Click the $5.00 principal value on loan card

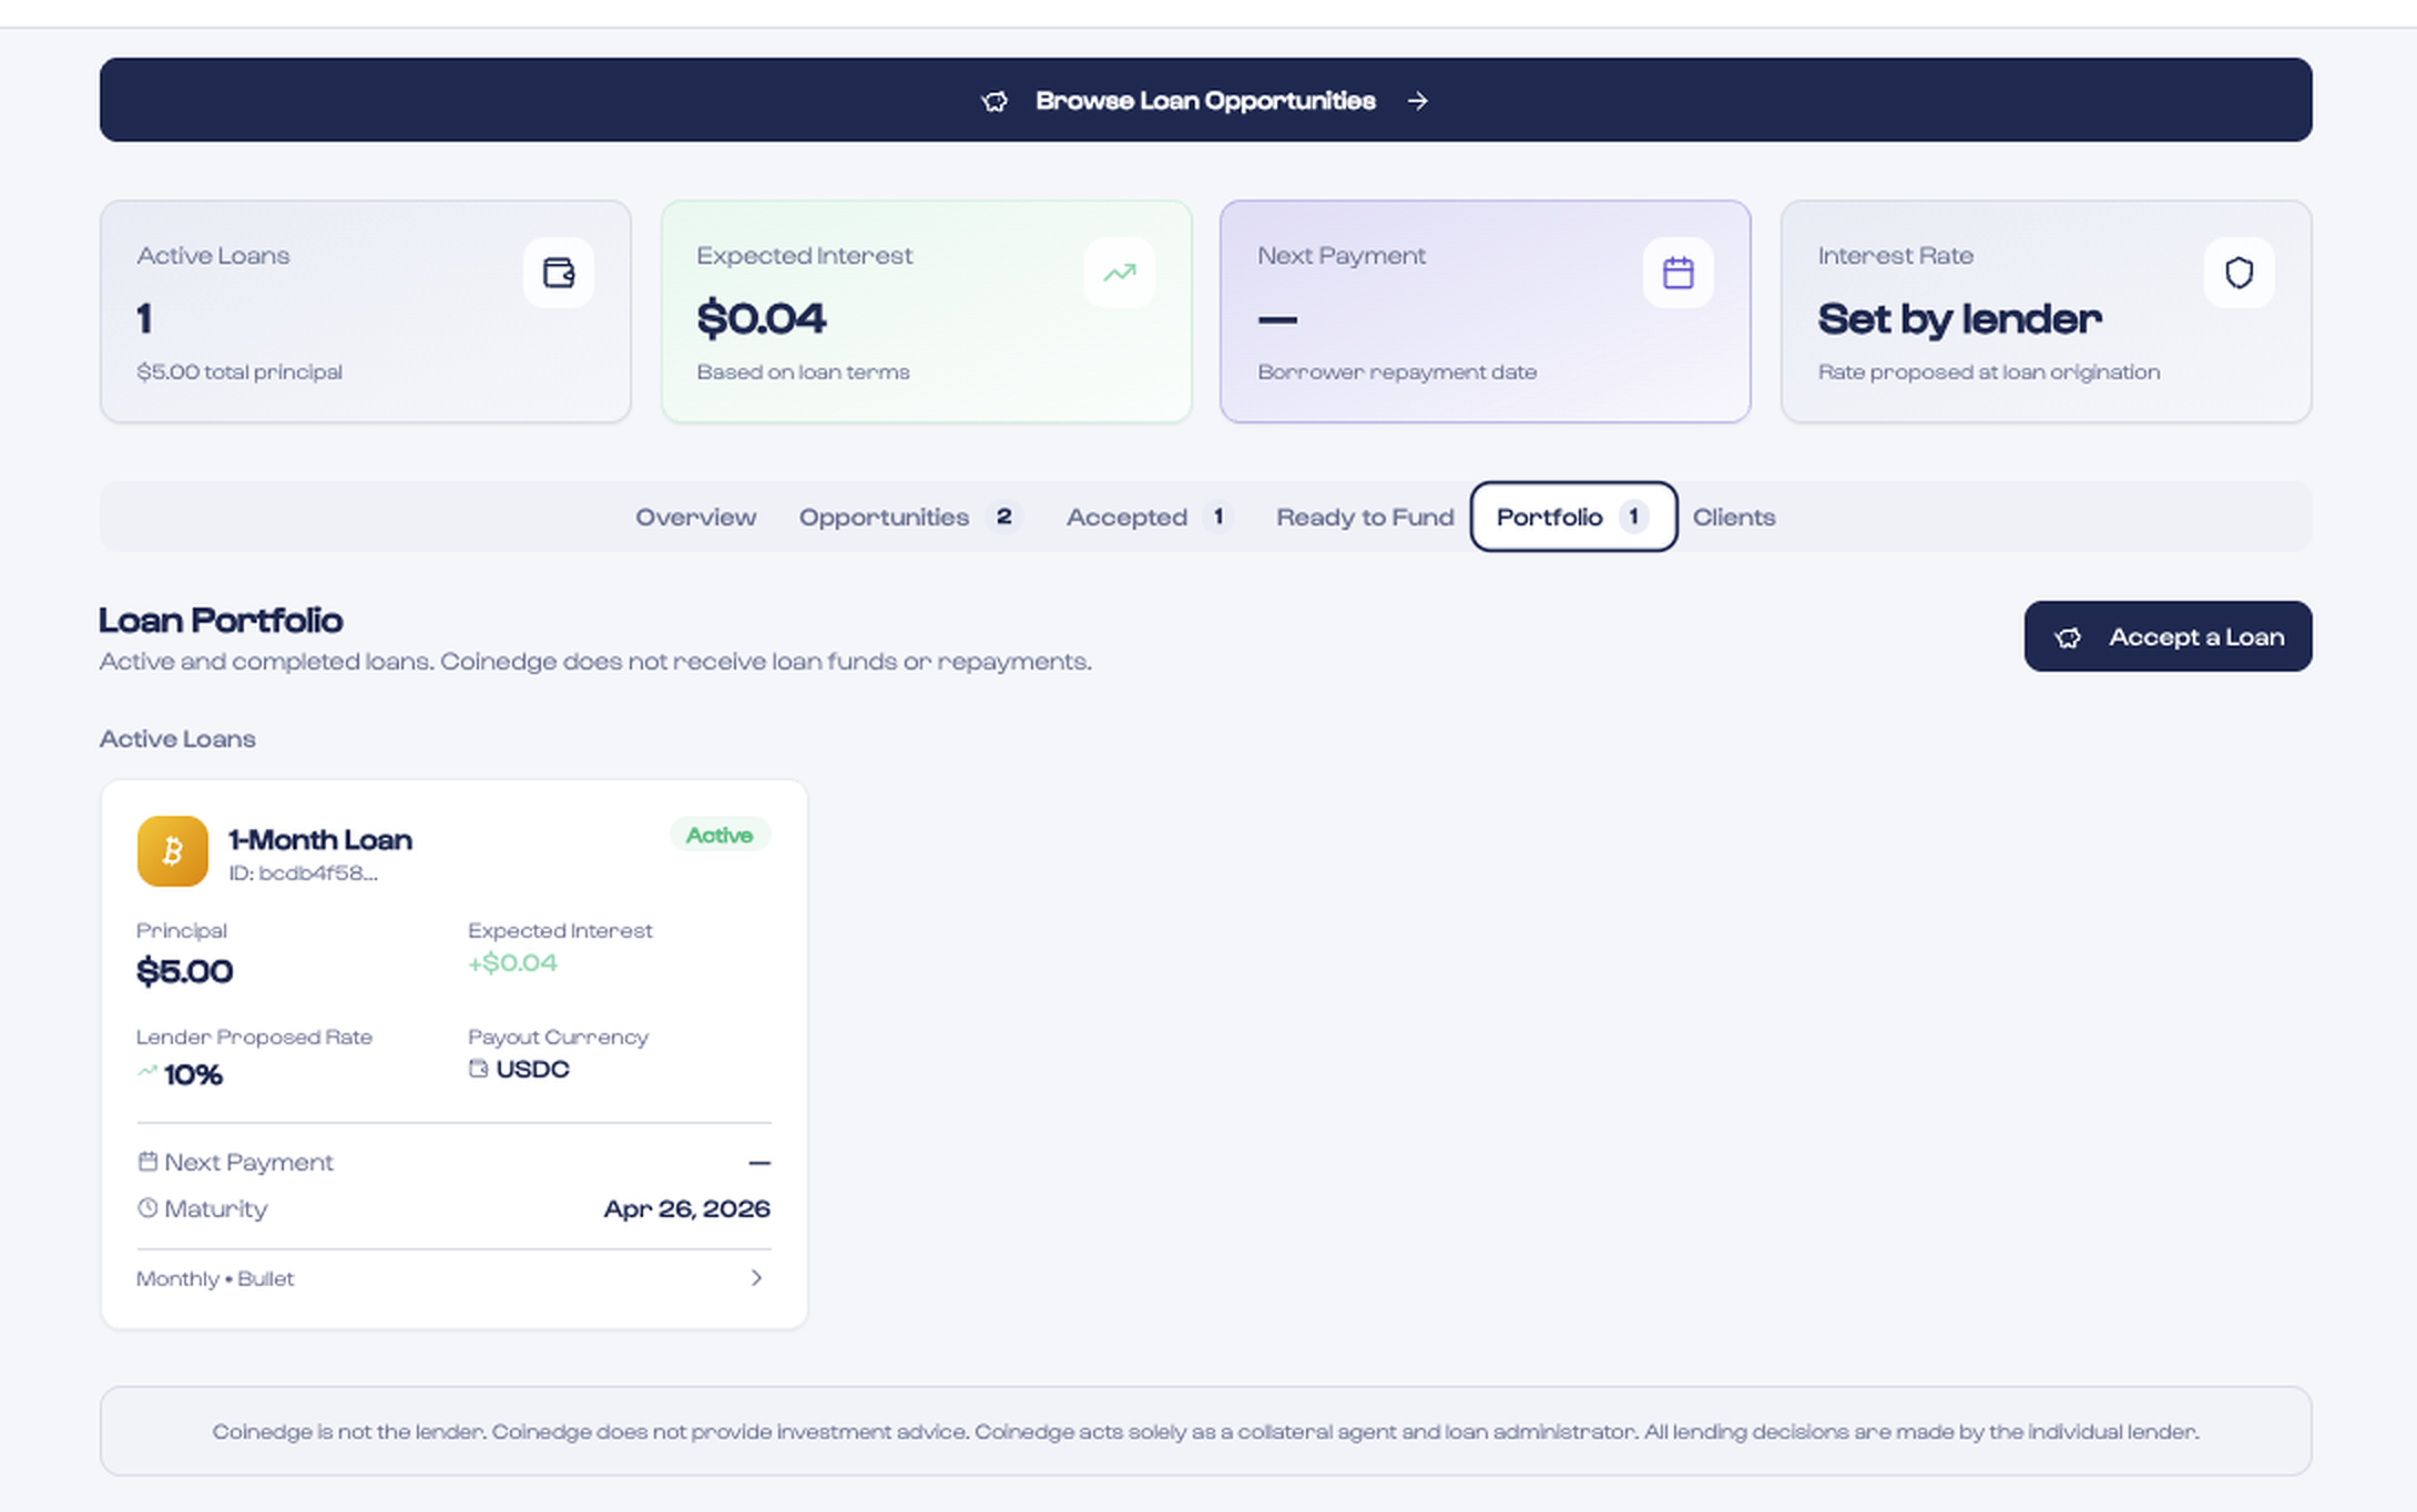point(184,971)
